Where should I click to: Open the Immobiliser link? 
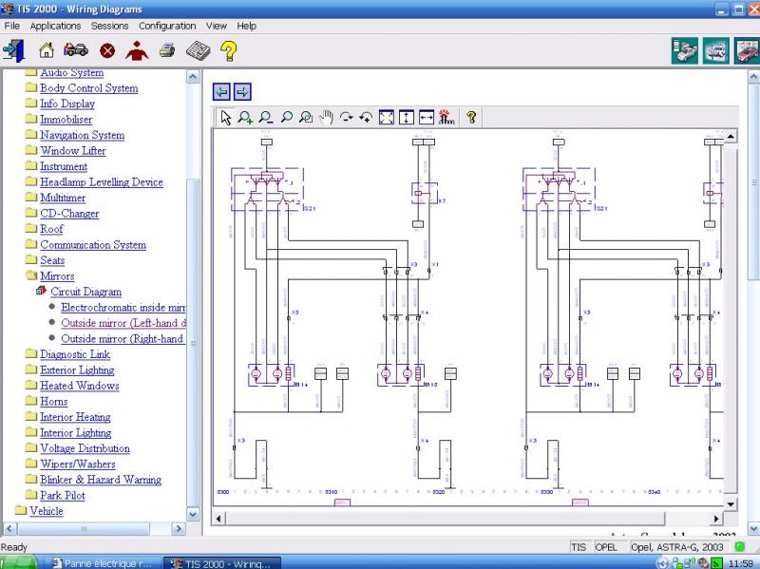coord(66,120)
